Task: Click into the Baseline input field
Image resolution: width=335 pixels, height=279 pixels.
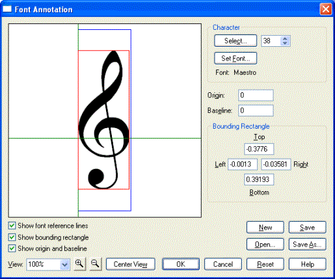Action: [x=256, y=111]
